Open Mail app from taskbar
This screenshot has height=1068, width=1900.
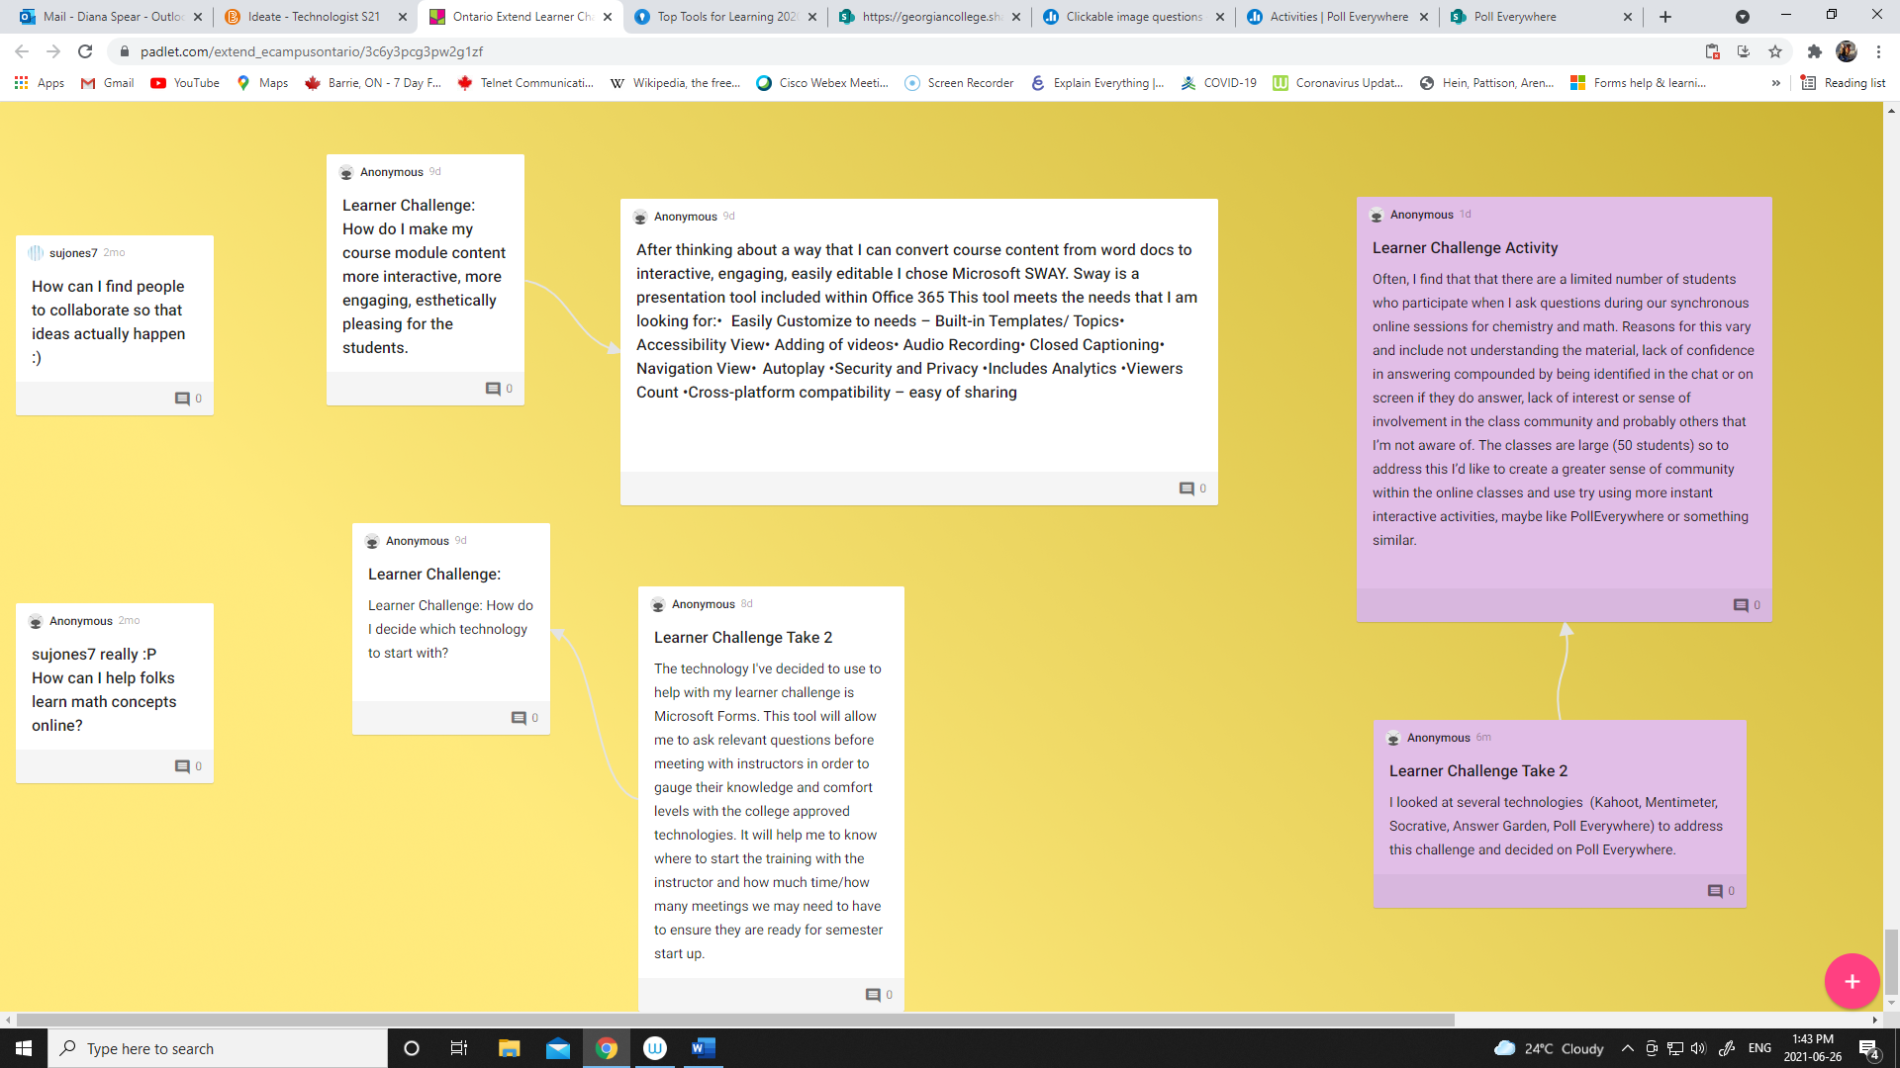(558, 1048)
